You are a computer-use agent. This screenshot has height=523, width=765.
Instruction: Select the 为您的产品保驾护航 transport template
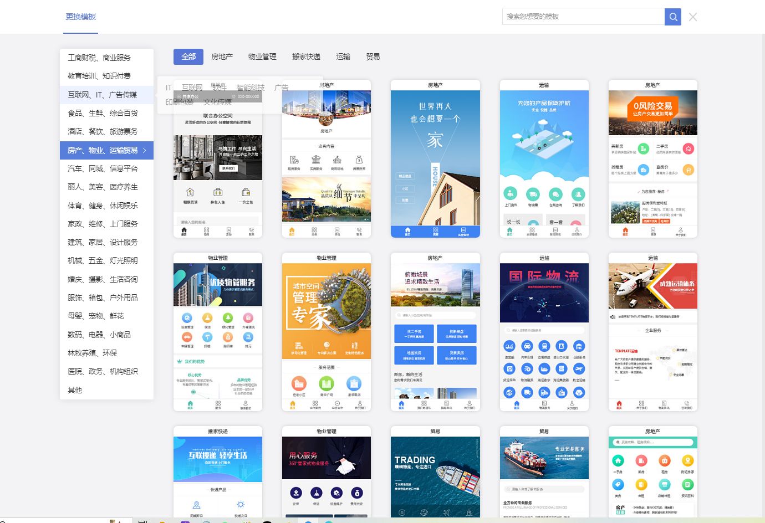pos(544,159)
